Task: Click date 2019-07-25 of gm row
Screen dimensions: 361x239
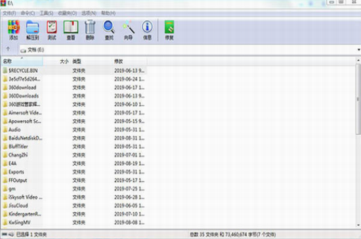Action: (x=129, y=189)
